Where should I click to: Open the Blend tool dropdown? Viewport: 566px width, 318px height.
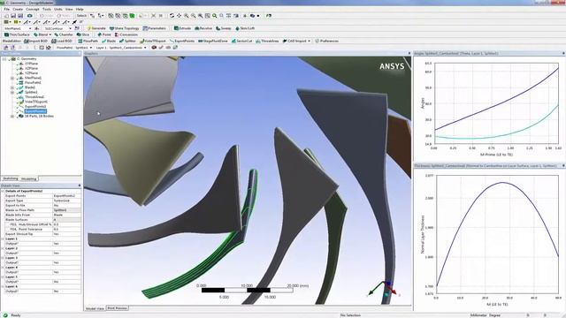click(50, 34)
